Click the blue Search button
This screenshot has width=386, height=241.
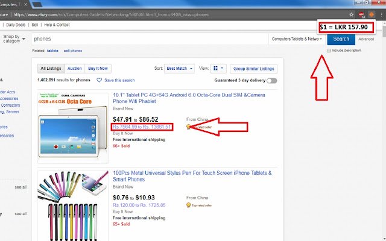[x=341, y=39]
